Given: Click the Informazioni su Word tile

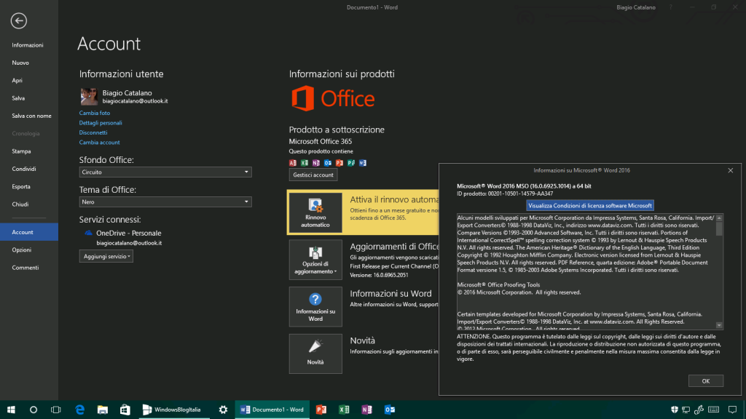Looking at the screenshot, I should [x=315, y=306].
